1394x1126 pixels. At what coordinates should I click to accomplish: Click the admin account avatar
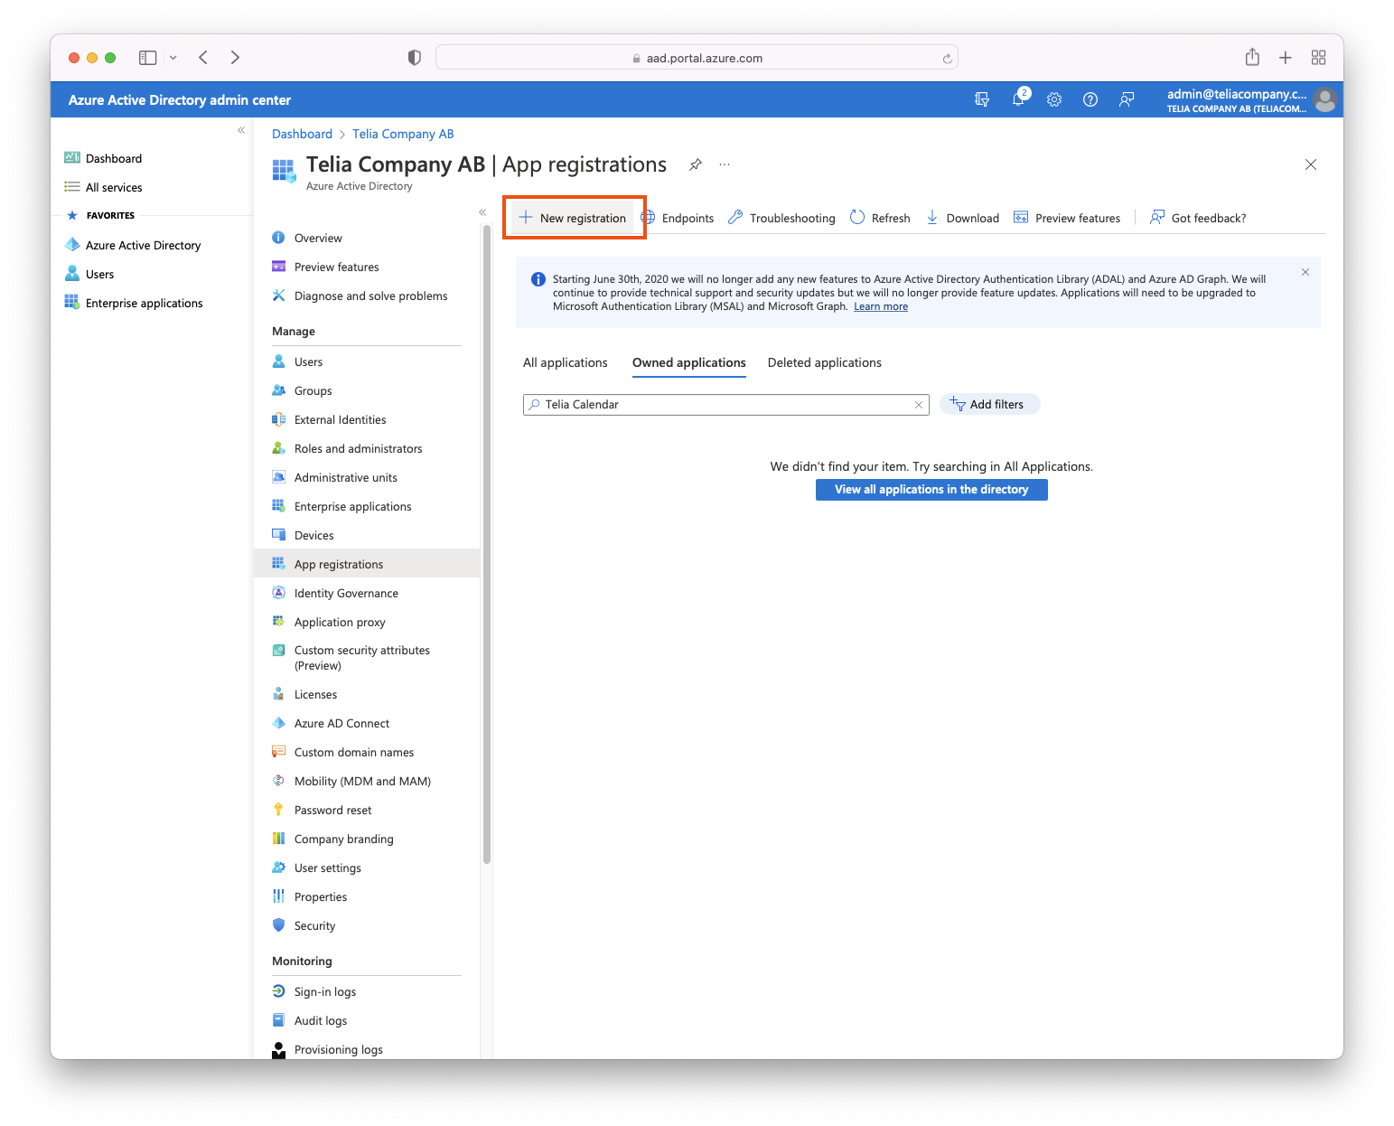1325,99
